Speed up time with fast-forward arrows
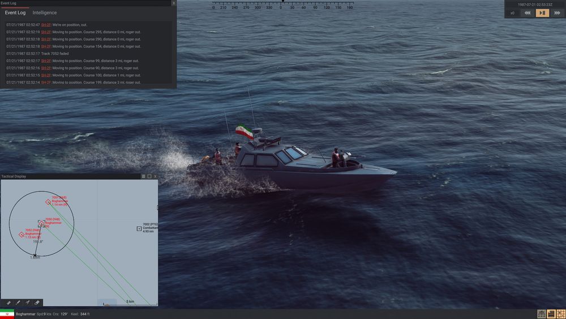 [557, 13]
